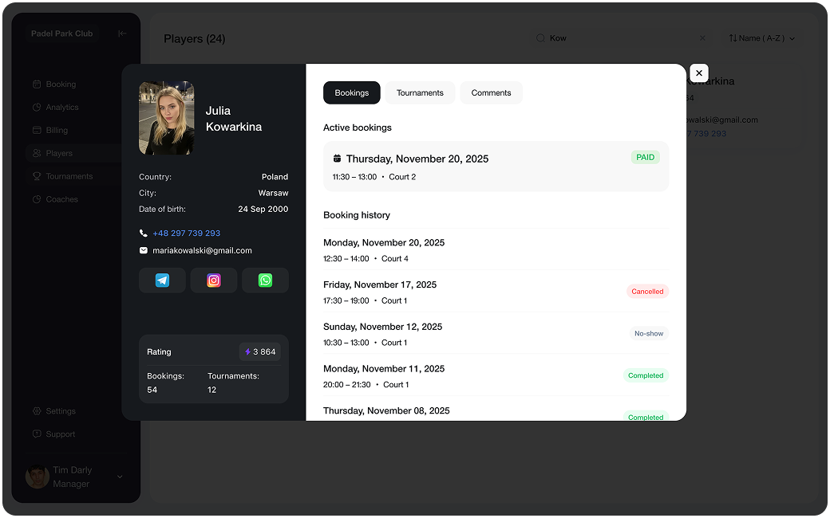Close the player profile modal
Screen dimensions: 830x518
point(699,73)
